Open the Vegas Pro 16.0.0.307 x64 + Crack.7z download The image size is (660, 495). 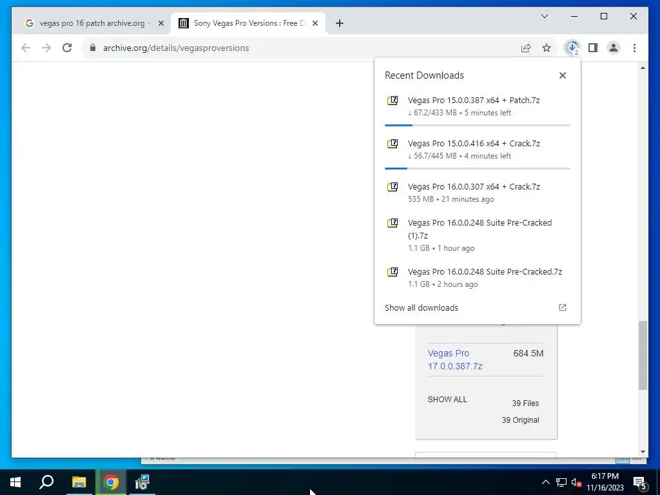tap(478, 192)
